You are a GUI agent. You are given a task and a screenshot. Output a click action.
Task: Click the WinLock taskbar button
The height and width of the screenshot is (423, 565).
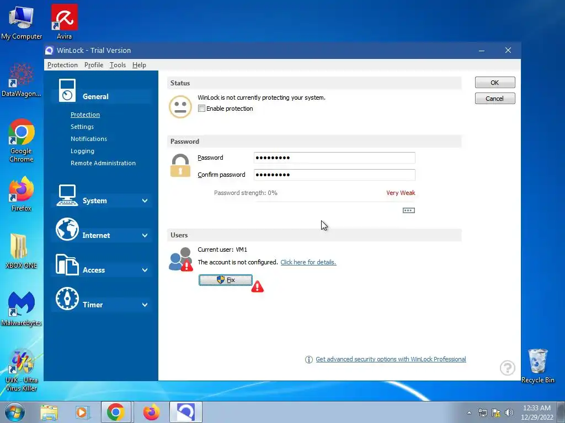tap(186, 412)
